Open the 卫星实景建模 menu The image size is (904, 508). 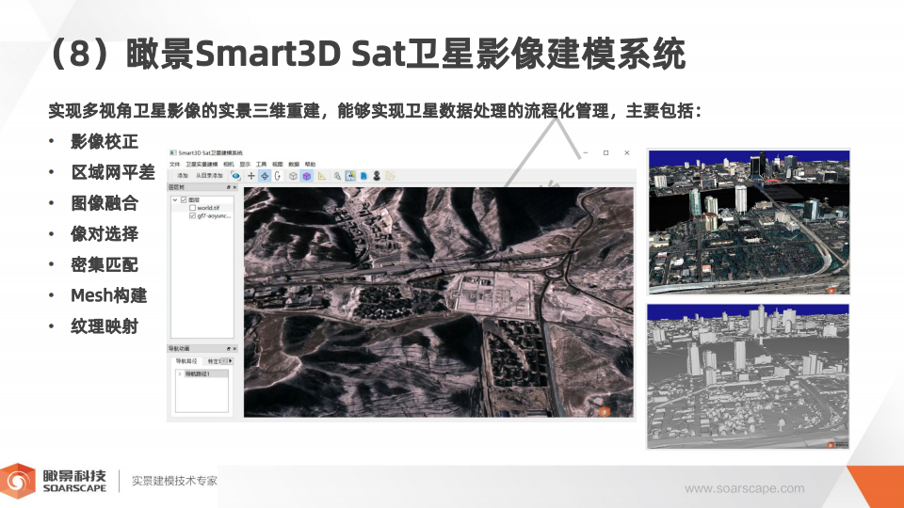(202, 164)
